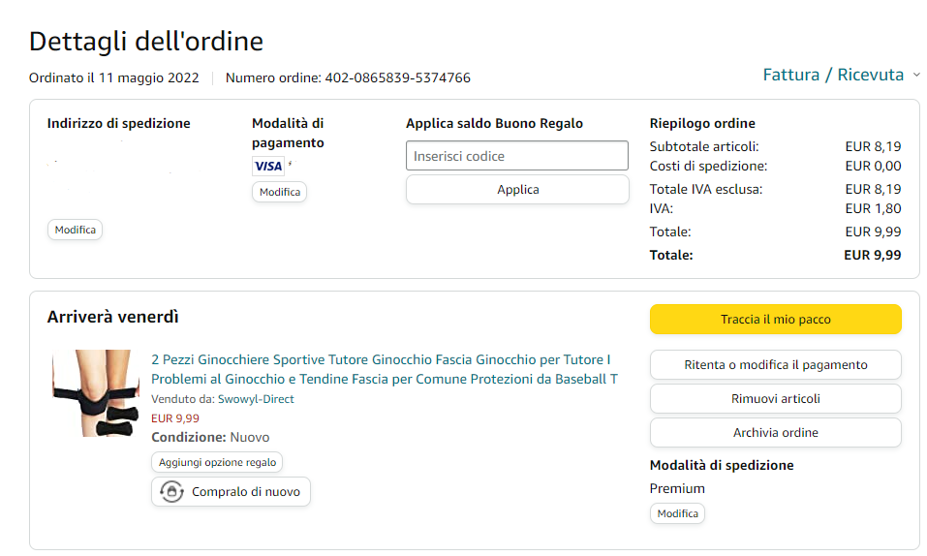This screenshot has height=556, width=927.
Task: Select Ritenta o modifica il pagamento
Action: click(775, 365)
